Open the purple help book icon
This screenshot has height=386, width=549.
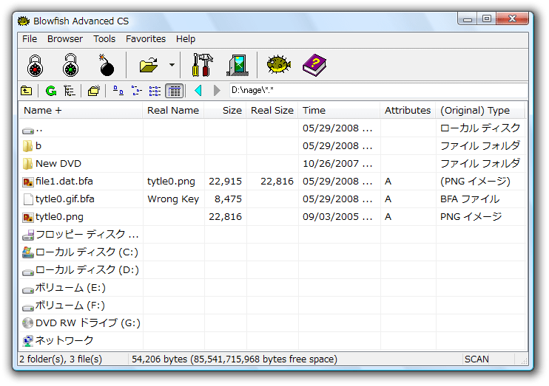(314, 66)
